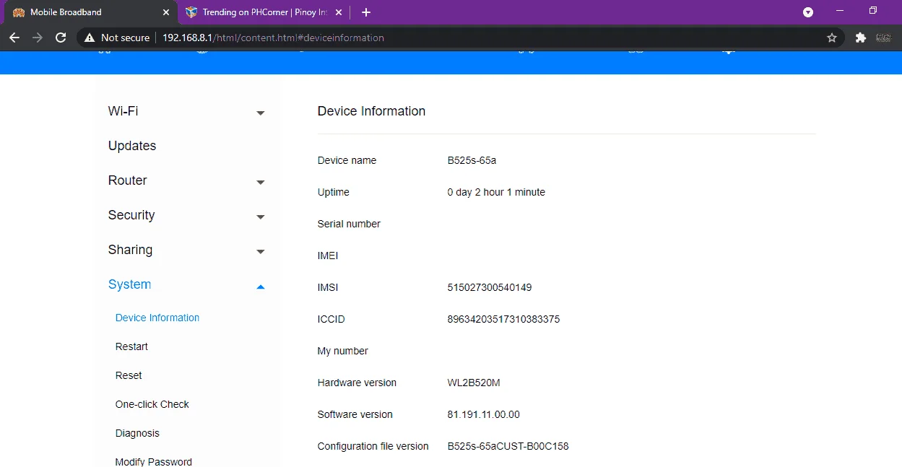Switch to Trending on PHCorner tab
The image size is (902, 467).
click(264, 12)
